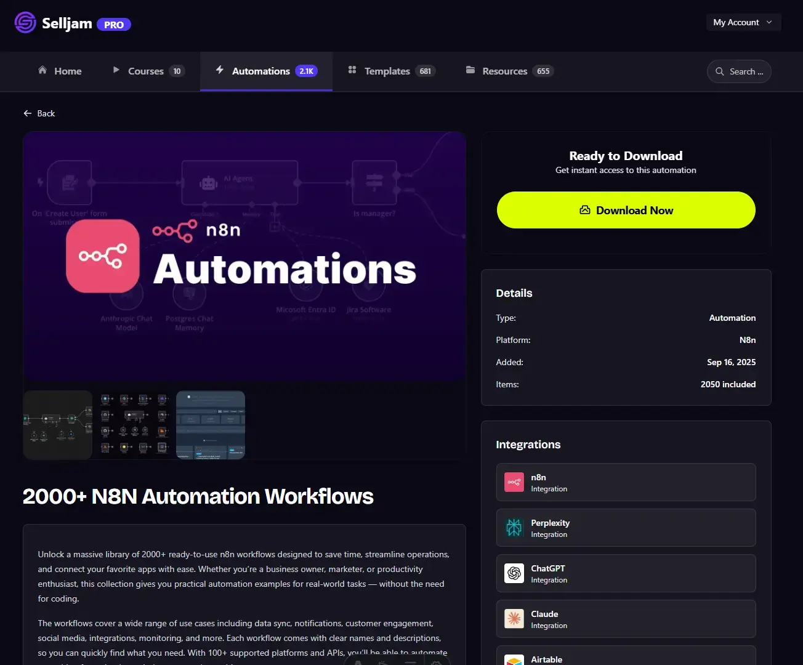
Task: Click the Home house icon
Action: click(42, 70)
